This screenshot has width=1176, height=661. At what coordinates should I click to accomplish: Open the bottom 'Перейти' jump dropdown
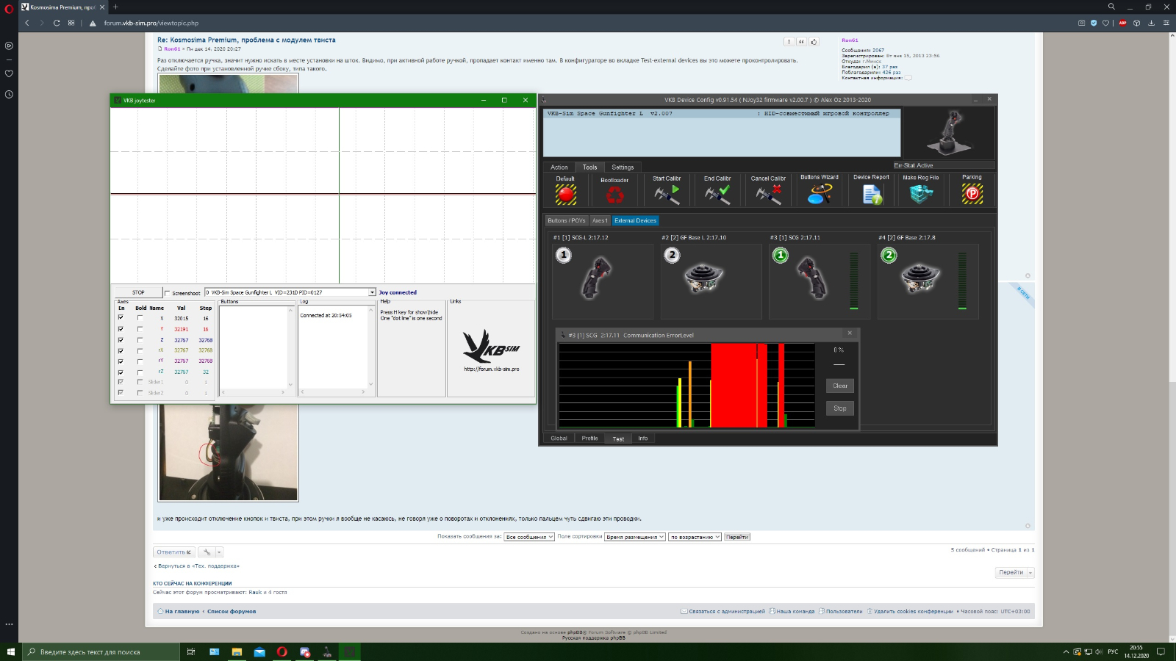1015,572
